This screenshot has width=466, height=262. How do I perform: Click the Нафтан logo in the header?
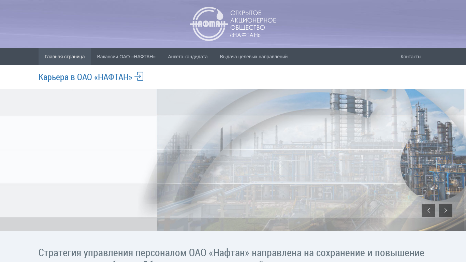209,24
